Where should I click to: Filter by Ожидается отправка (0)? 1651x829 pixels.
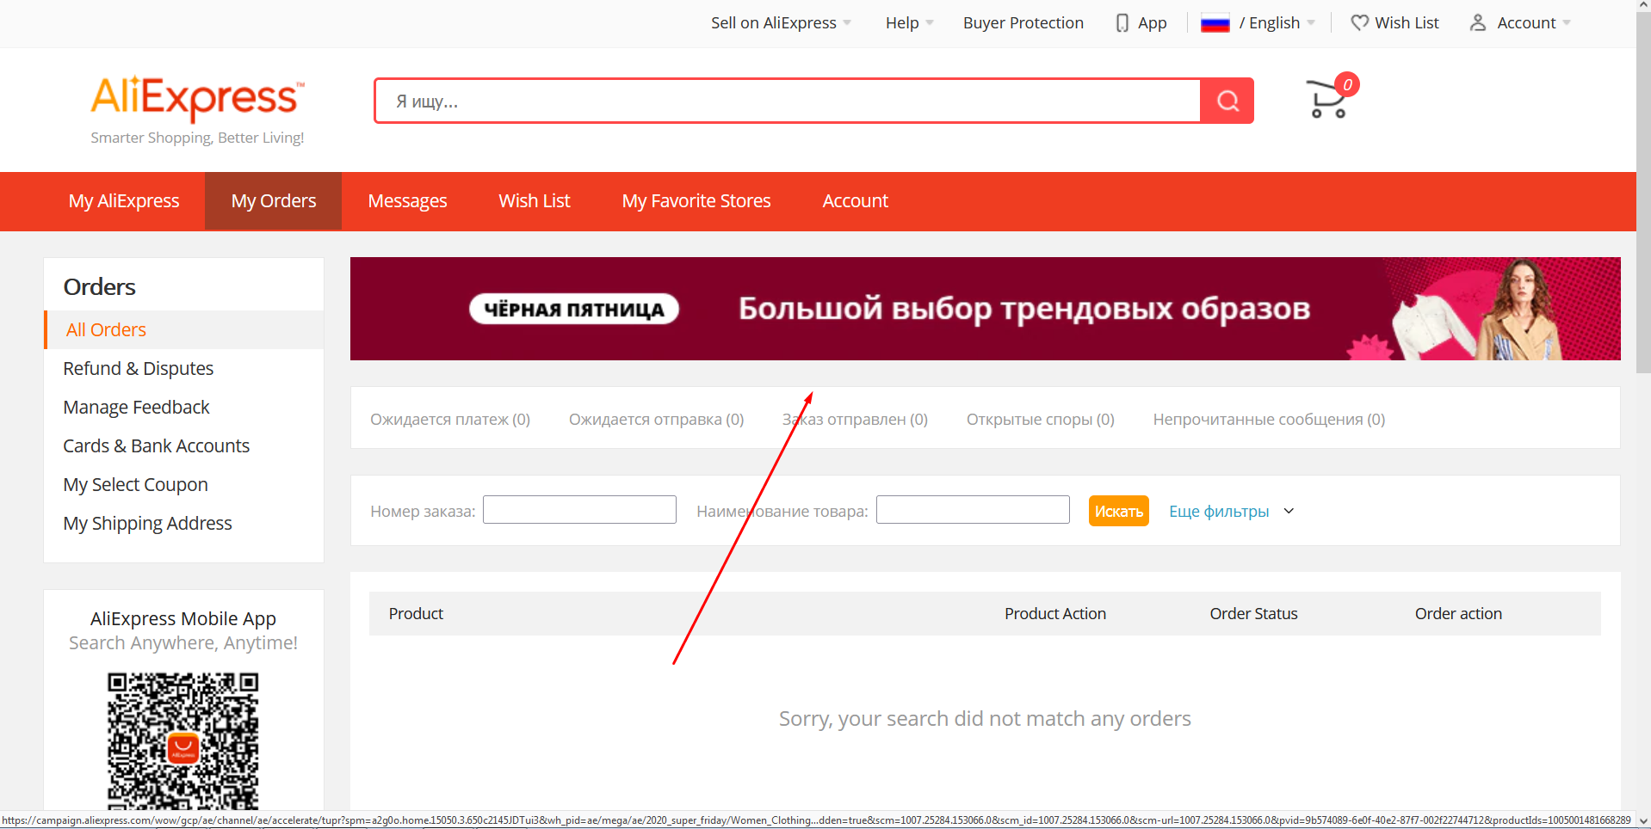(656, 420)
